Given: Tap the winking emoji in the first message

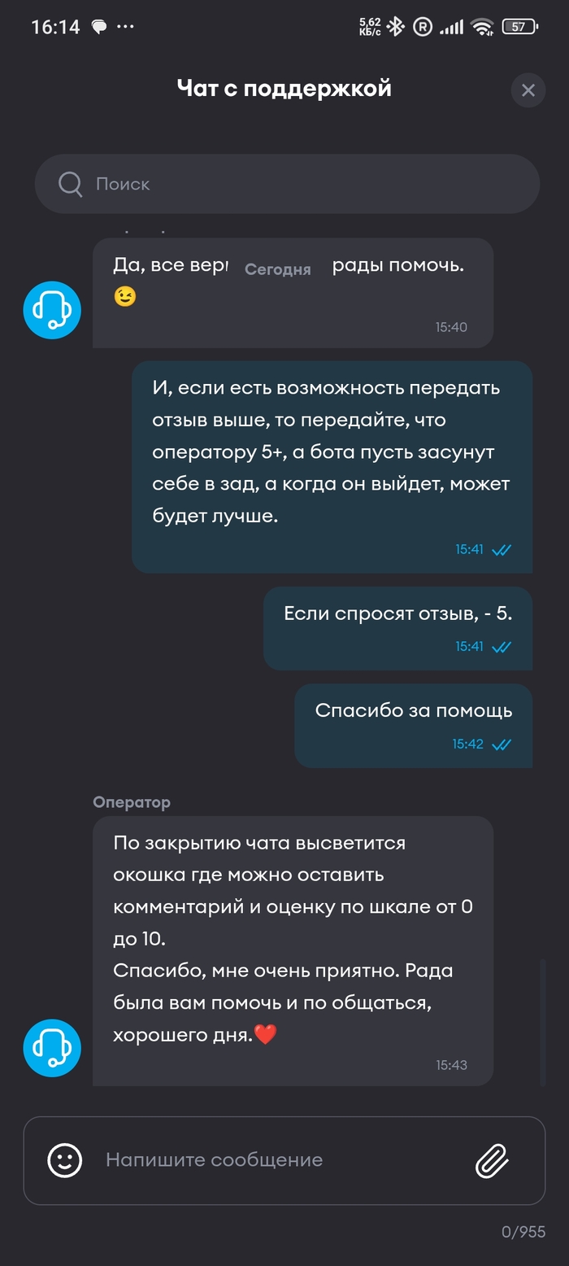Looking at the screenshot, I should coord(125,297).
